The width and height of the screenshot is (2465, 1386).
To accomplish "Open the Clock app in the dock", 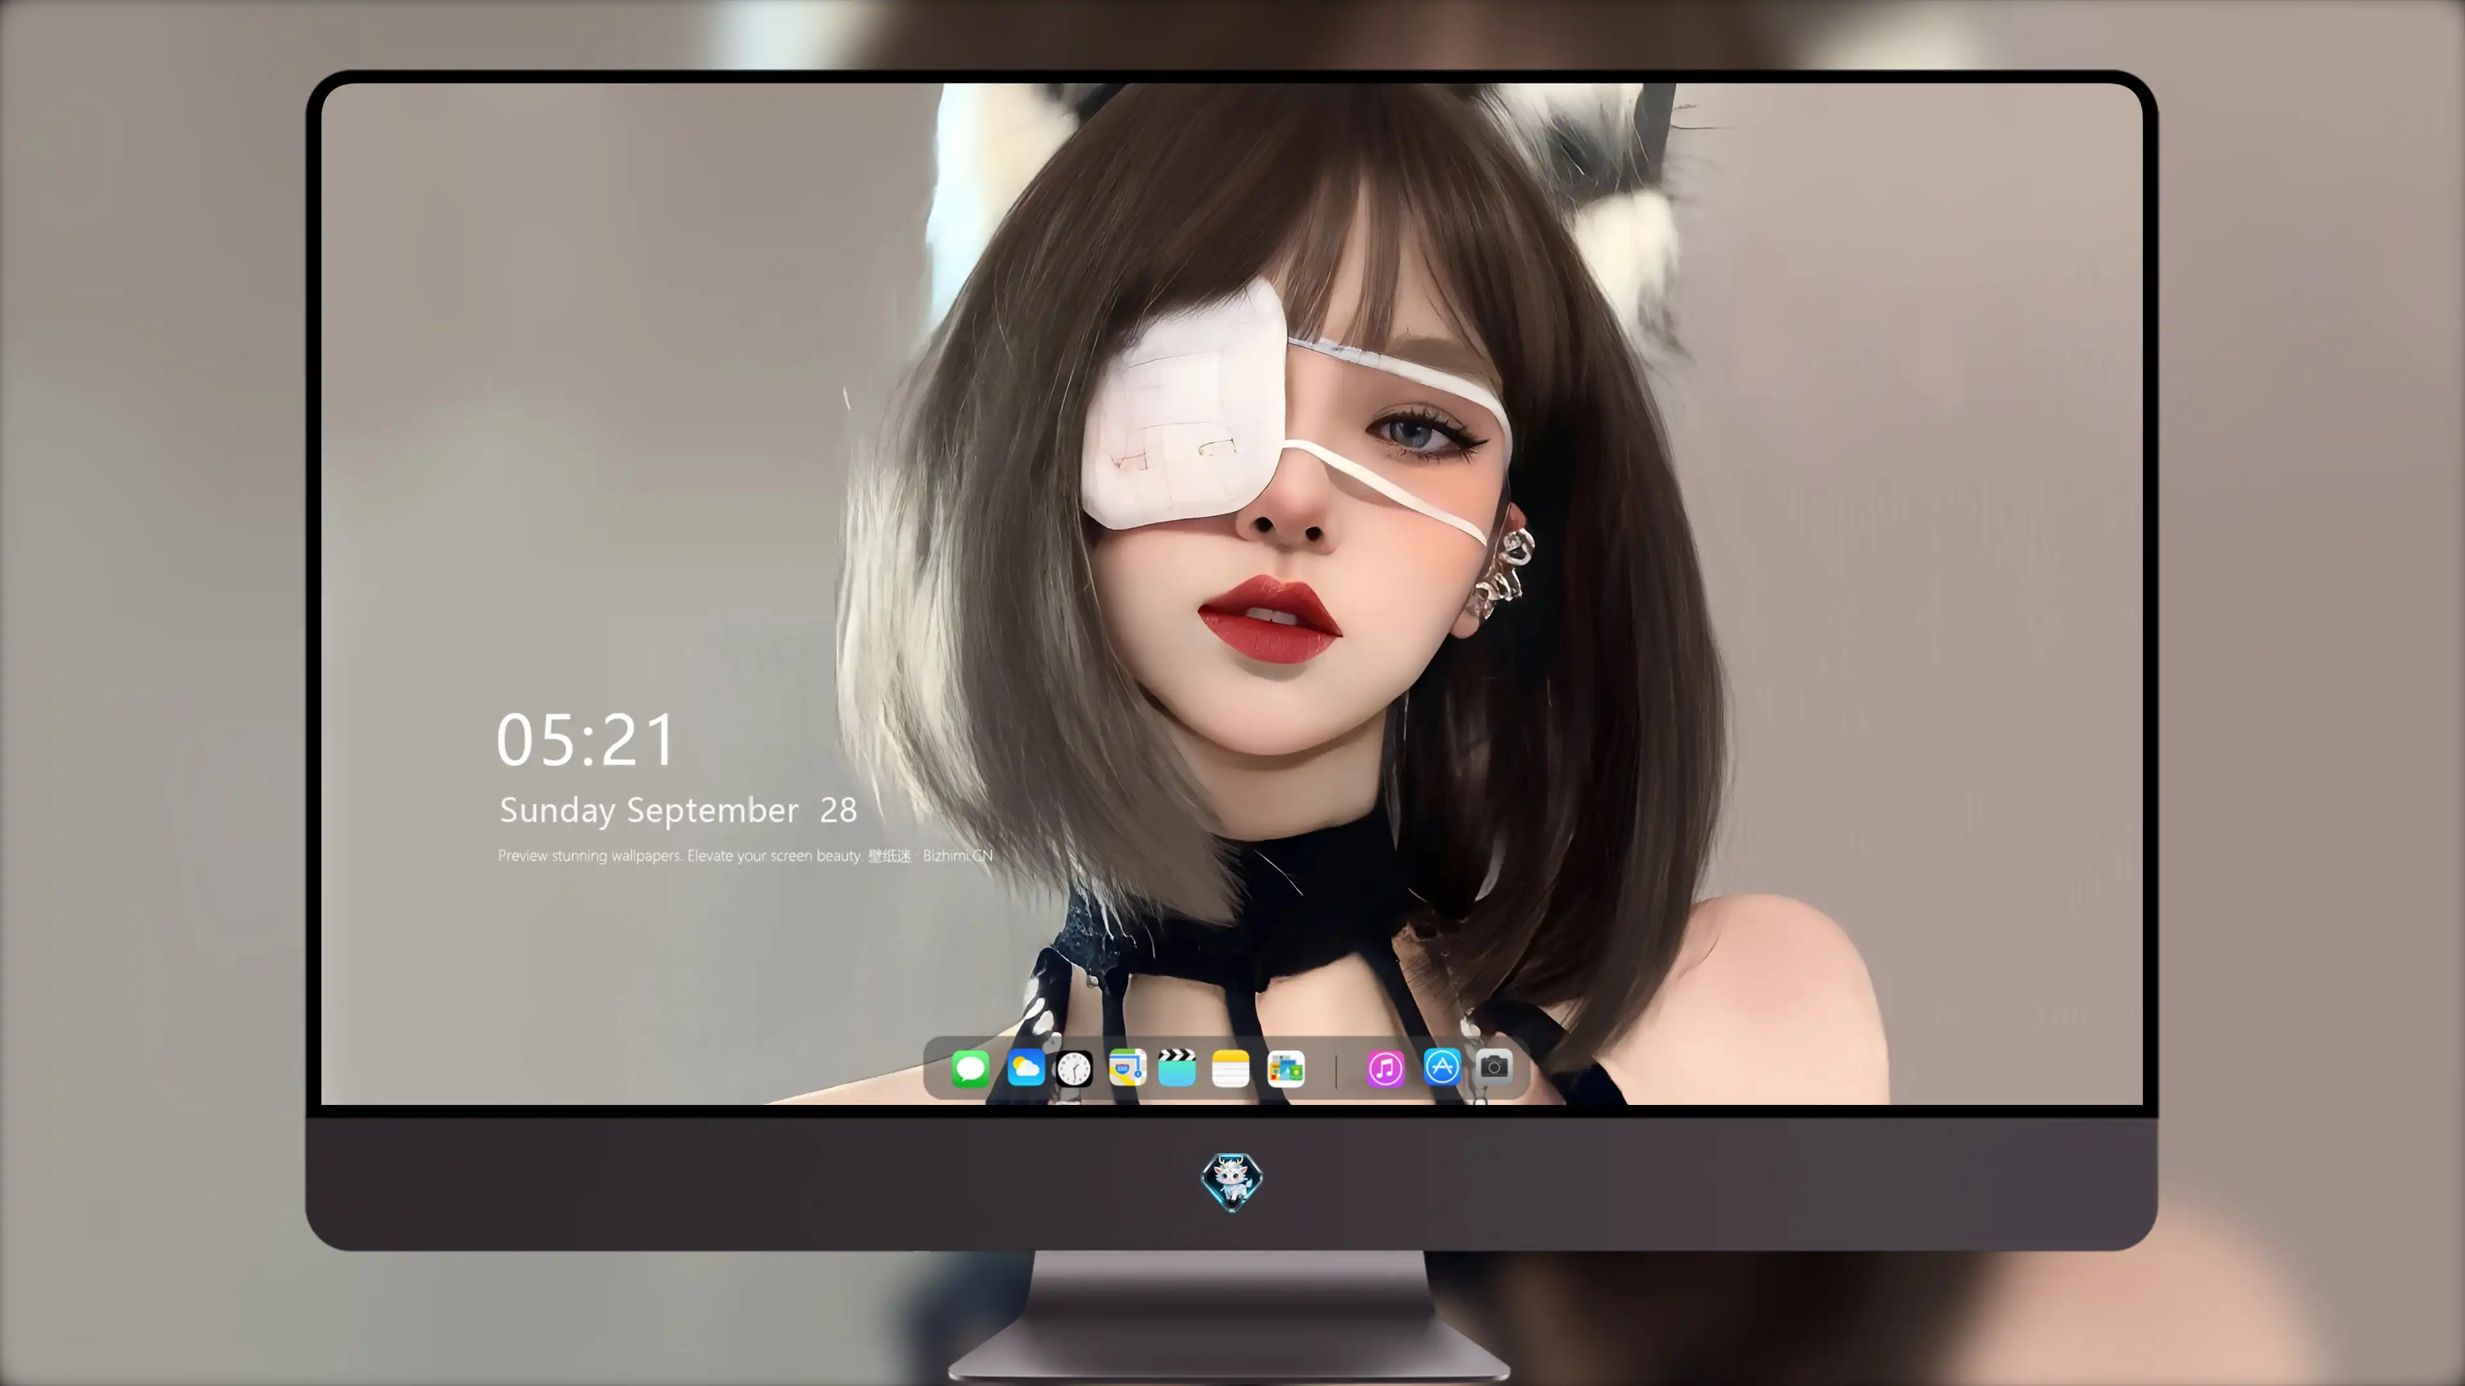I will (x=1074, y=1068).
